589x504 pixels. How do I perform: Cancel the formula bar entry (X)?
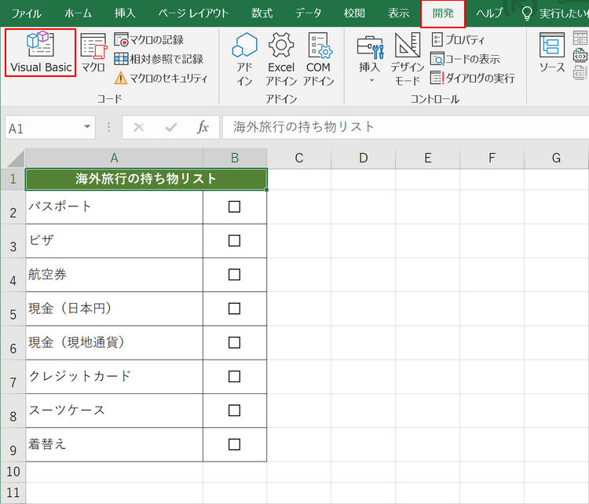(x=138, y=128)
